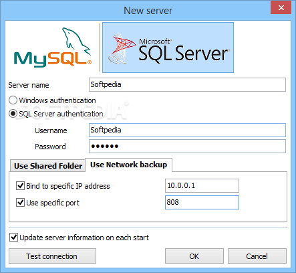This screenshot has width=296, height=273.
Task: Focus the Server name input field
Action: [x=187, y=84]
